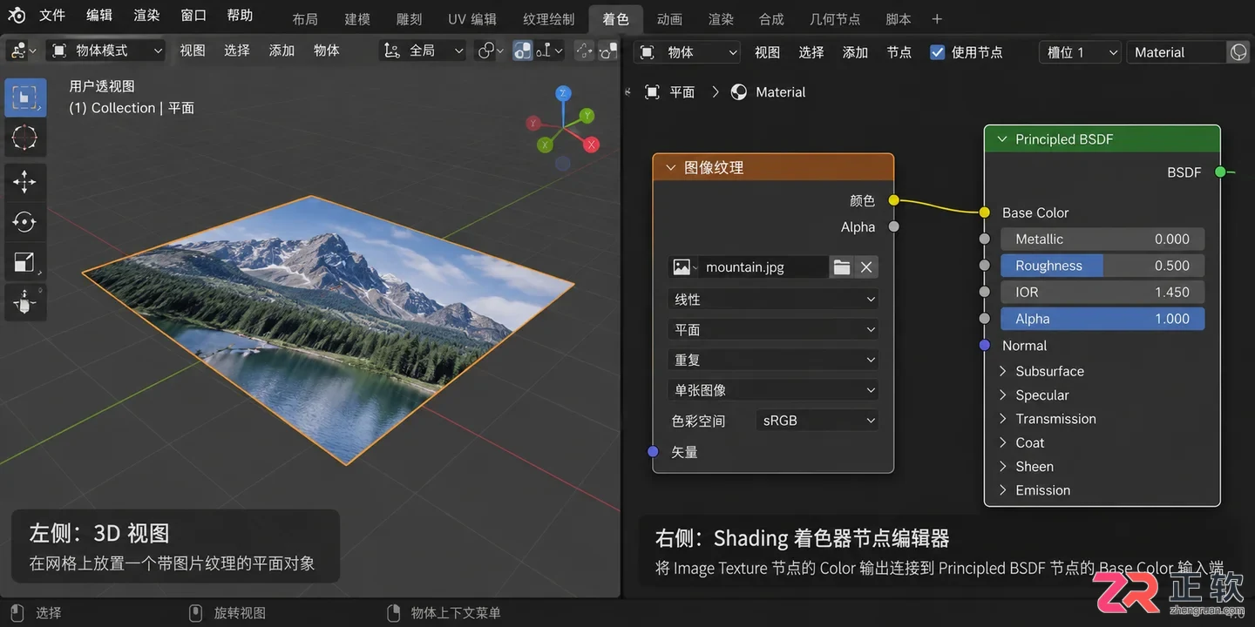This screenshot has height=627, width=1255.
Task: Toggle the 使用节点 checkbox
Action: (938, 52)
